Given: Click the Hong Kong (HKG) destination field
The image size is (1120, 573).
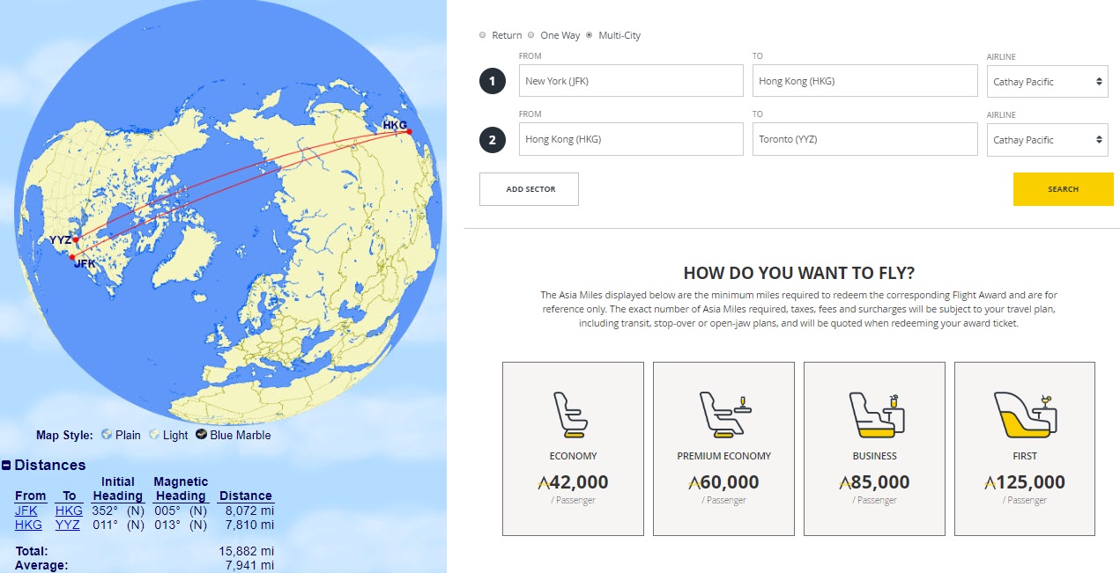Looking at the screenshot, I should tap(864, 81).
